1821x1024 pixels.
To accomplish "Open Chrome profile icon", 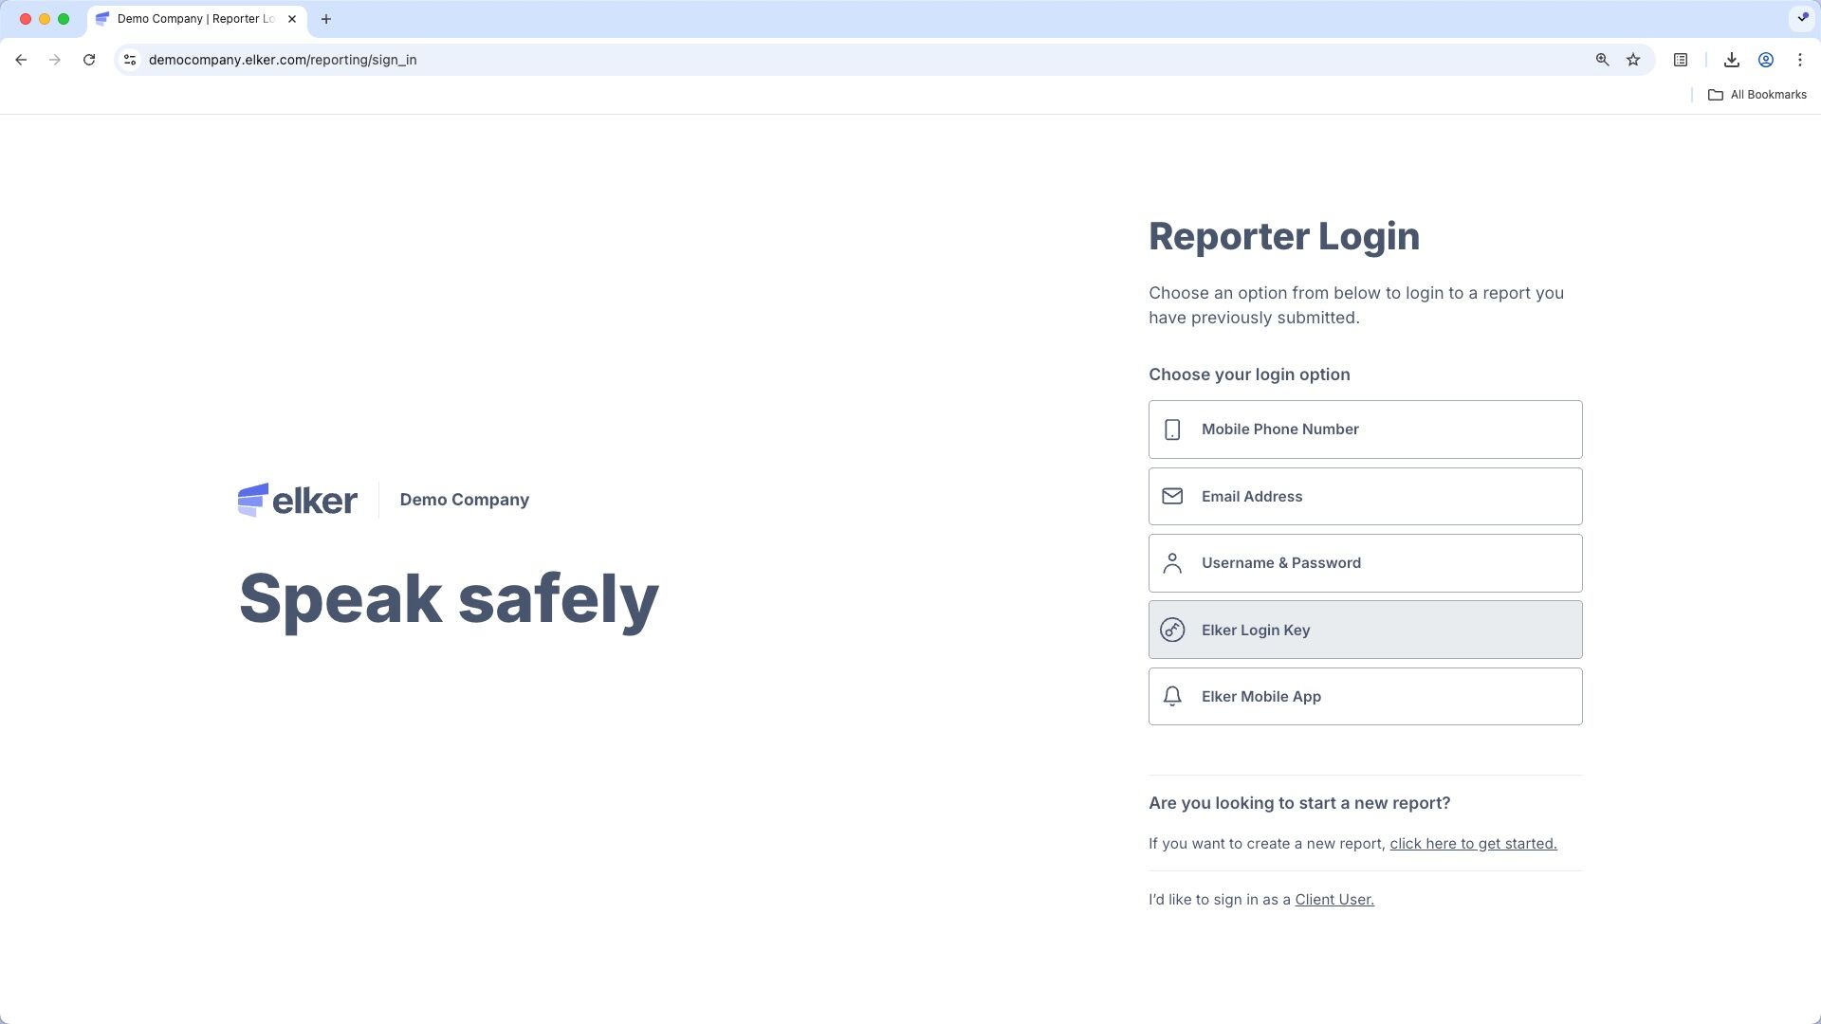I will click(1766, 60).
